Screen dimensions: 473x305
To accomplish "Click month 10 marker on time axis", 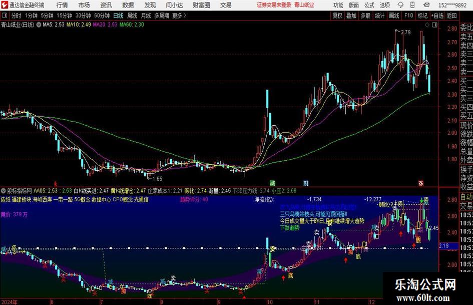I will coord(270,301).
